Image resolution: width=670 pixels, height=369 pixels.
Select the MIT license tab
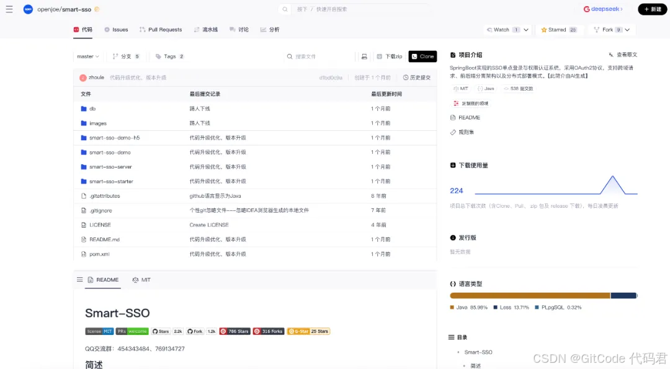tap(141, 280)
